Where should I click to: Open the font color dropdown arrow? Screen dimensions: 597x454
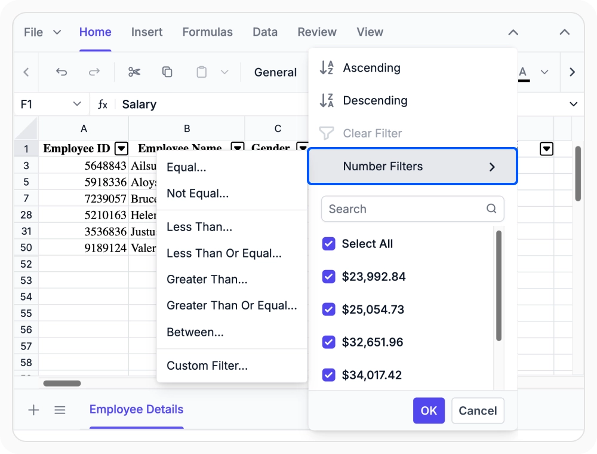[544, 72]
